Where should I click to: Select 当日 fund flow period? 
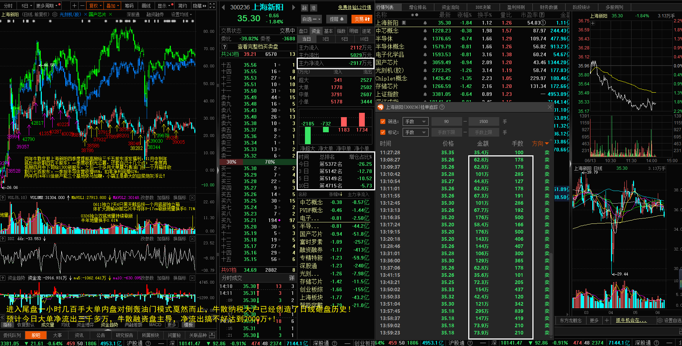(x=306, y=39)
